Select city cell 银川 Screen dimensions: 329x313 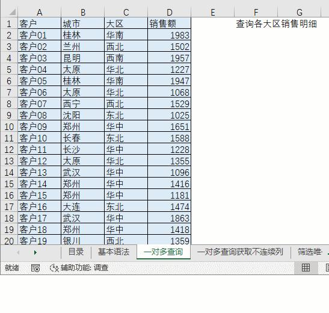click(x=83, y=240)
